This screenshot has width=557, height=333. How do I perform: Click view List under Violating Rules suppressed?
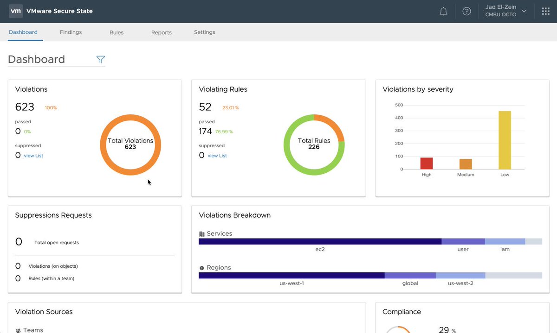(217, 156)
